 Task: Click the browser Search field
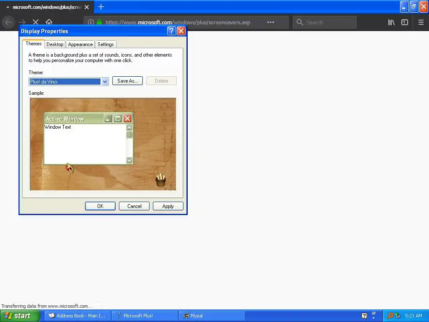click(x=325, y=22)
